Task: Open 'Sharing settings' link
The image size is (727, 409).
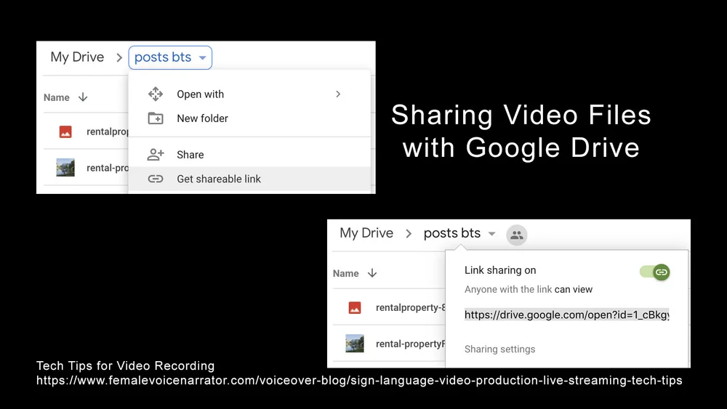Action: (x=500, y=349)
